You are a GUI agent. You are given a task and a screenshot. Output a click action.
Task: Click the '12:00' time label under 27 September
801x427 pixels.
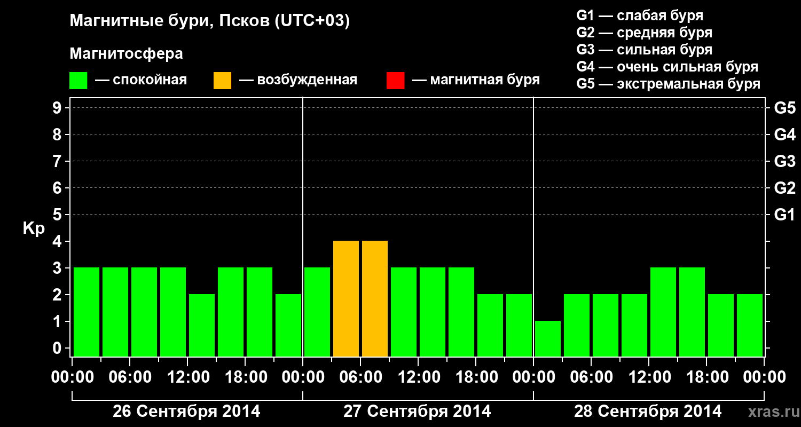(418, 377)
